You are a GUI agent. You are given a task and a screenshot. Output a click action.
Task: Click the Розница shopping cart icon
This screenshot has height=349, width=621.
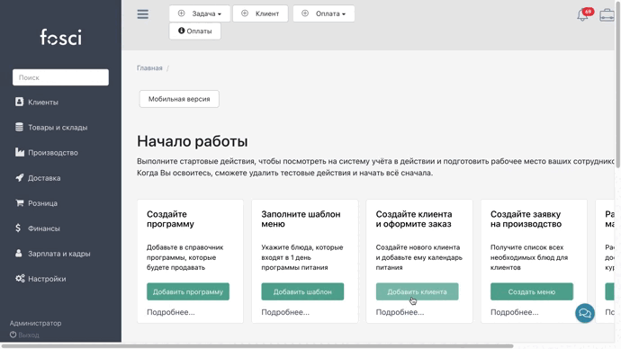(19, 203)
